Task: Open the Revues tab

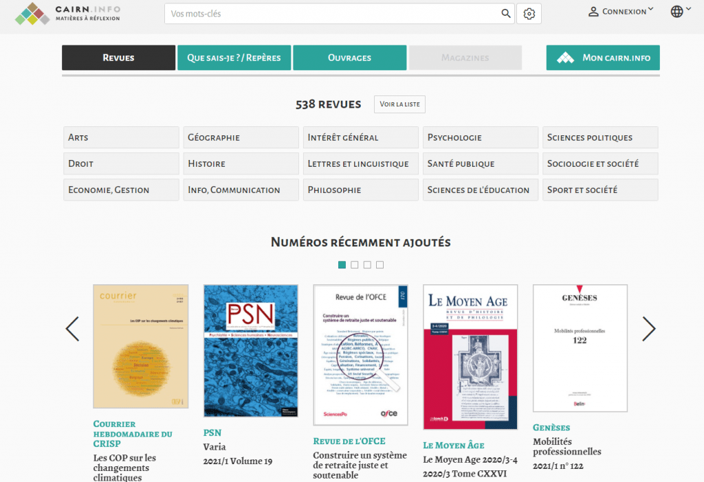Action: (x=118, y=58)
